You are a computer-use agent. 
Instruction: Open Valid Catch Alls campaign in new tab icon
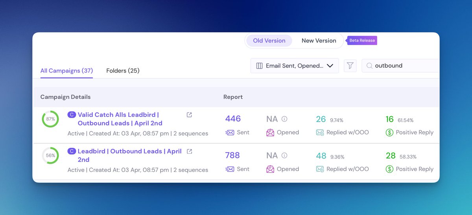[x=189, y=115]
